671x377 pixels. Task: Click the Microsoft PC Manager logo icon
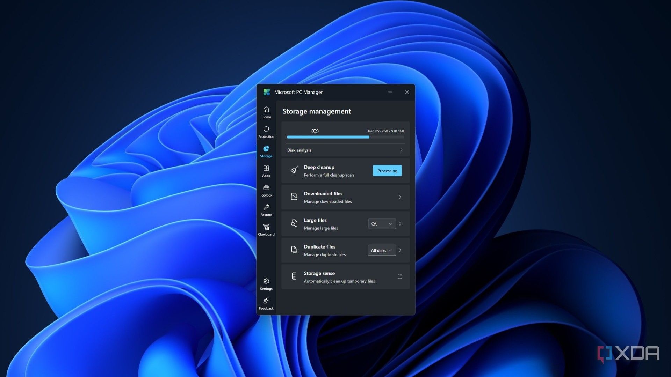pos(267,92)
